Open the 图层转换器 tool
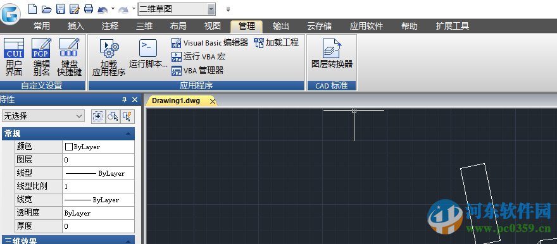Viewport: 557px width, 244px height. [x=332, y=54]
